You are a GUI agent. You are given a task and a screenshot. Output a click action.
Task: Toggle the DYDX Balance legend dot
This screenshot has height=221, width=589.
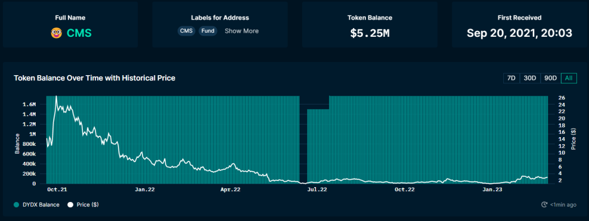17,205
